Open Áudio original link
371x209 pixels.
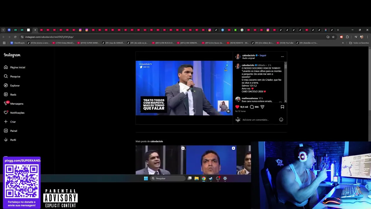(x=248, y=58)
